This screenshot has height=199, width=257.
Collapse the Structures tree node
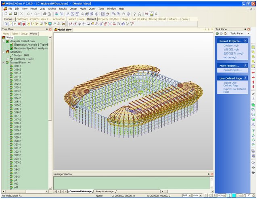coord(3,52)
